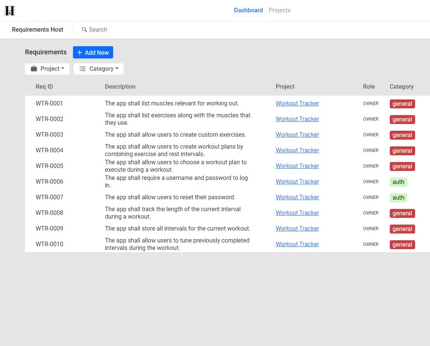
Task: Click description 'store all intervals for the current workout'
Action: pyautogui.click(x=178, y=228)
